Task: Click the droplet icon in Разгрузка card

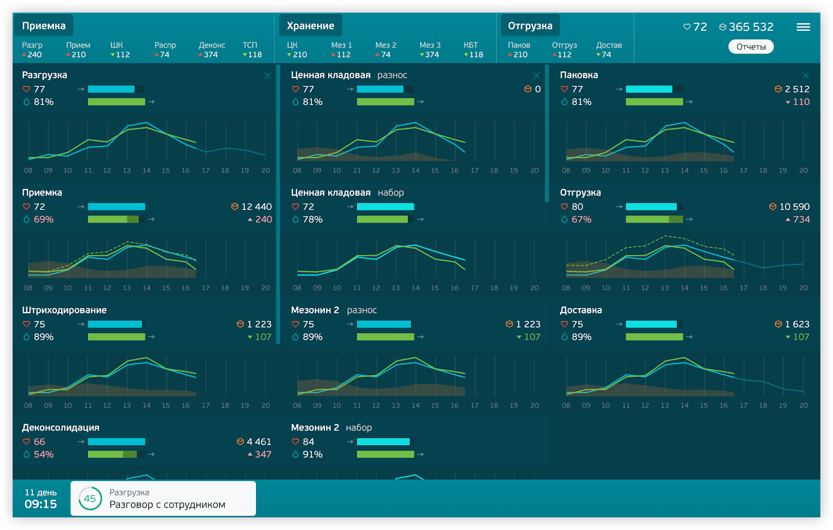Action: pyautogui.click(x=26, y=101)
